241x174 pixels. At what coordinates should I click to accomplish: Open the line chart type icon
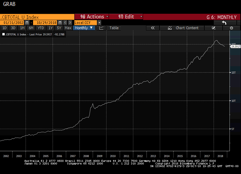point(101,28)
